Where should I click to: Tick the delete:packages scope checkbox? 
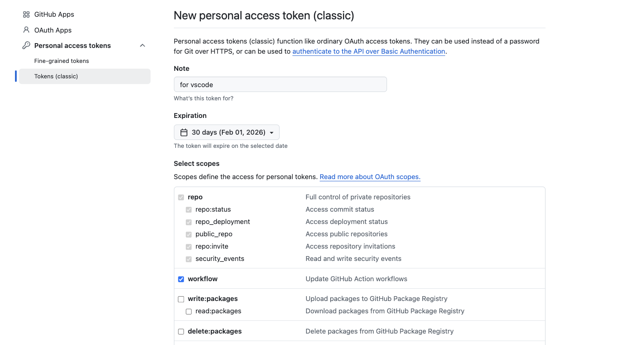181,331
